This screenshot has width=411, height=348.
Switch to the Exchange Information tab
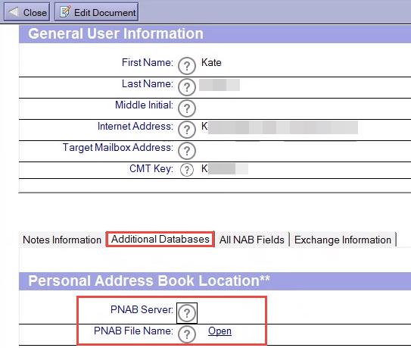(343, 240)
